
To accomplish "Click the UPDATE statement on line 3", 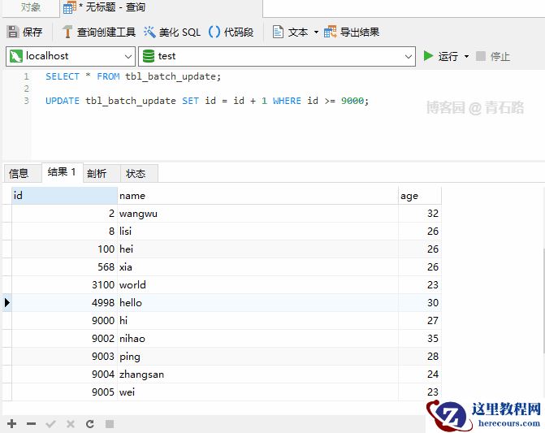I will click(207, 101).
